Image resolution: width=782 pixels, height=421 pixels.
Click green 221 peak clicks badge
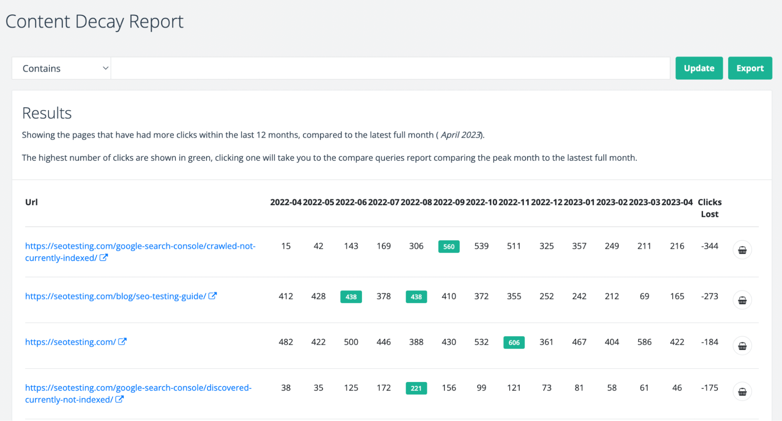point(416,388)
